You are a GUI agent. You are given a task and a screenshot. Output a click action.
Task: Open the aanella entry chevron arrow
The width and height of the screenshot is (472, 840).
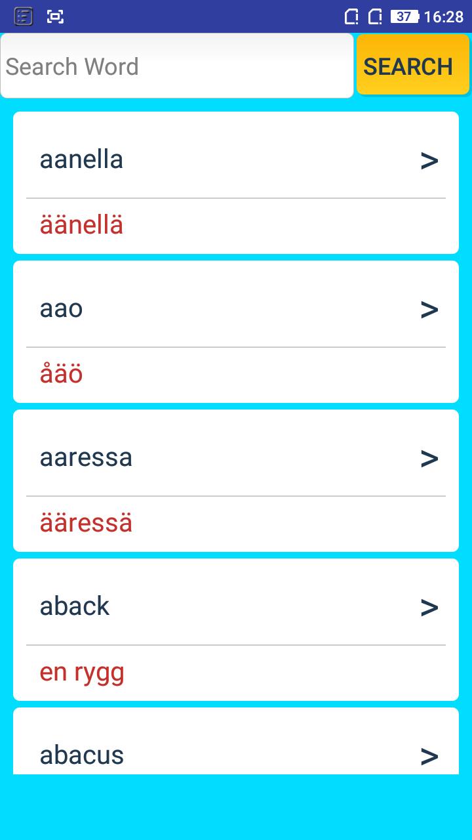pyautogui.click(x=429, y=161)
